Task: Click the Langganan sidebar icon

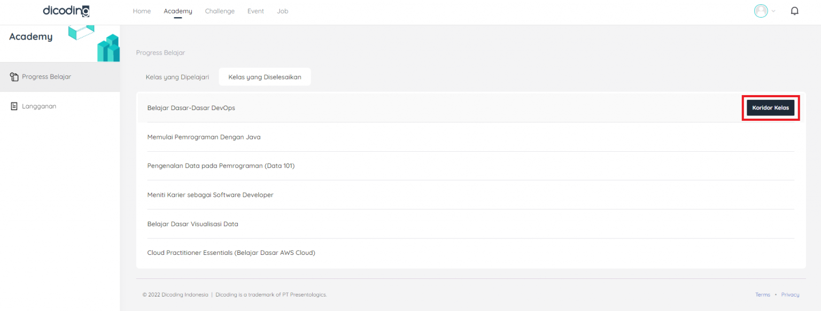Action: [14, 106]
